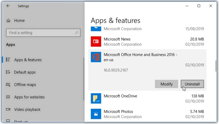This screenshot has width=219, height=124.
Task: Click version number 16.0.9029.2167
Action: pyautogui.click(x=116, y=70)
